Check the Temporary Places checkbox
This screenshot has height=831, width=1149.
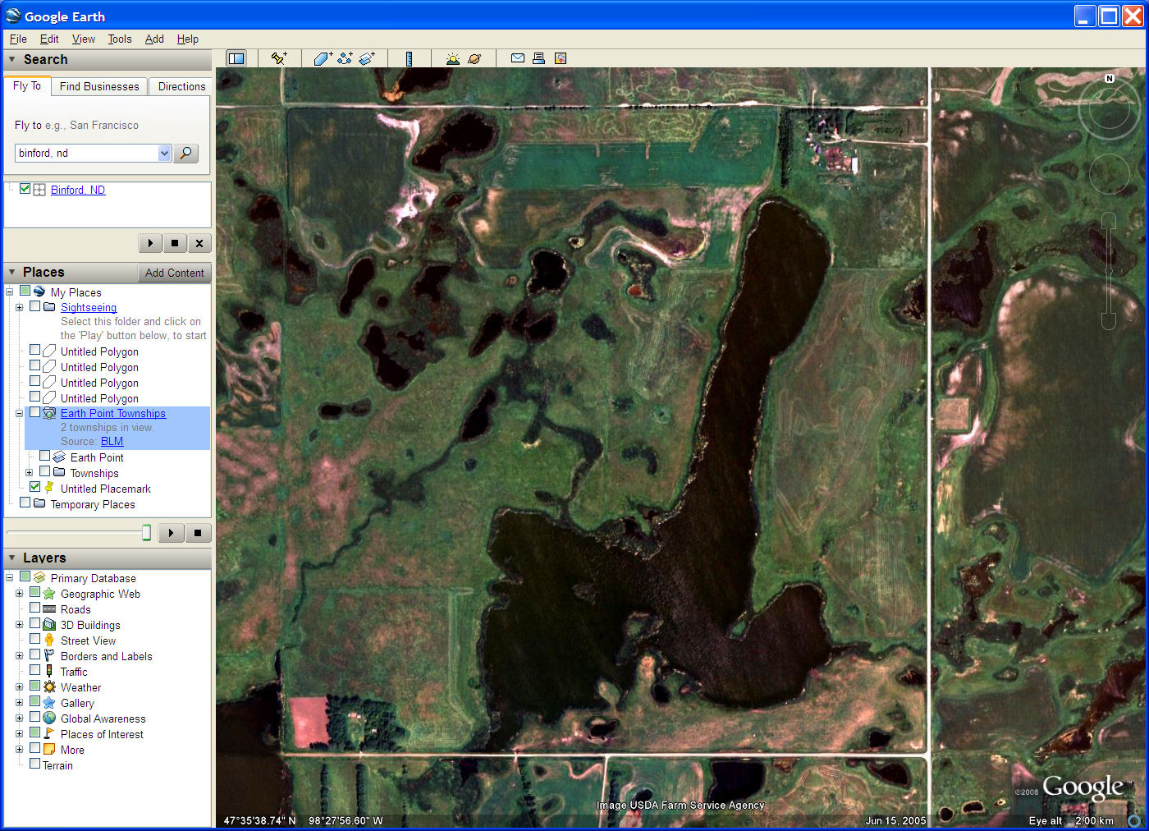tap(25, 503)
